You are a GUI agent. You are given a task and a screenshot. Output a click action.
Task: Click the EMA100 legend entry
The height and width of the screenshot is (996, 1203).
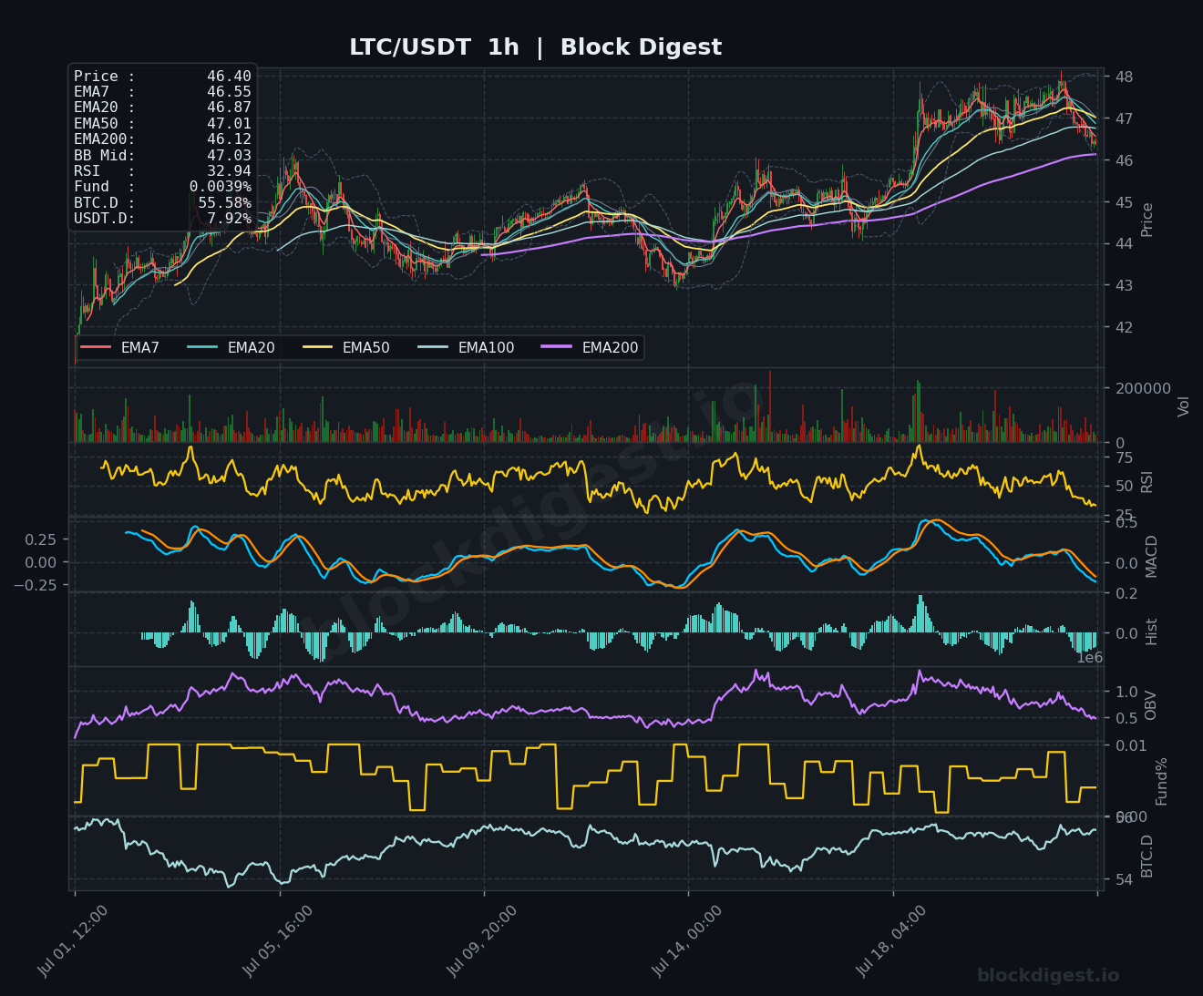[466, 348]
